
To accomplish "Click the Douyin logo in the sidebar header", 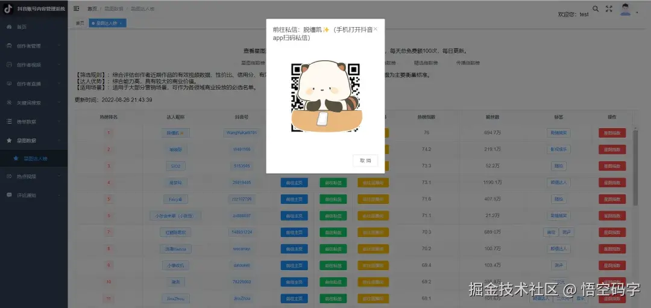I will [8, 8].
